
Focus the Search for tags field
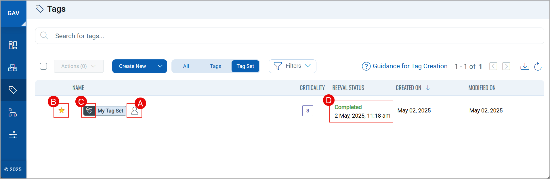click(289, 36)
